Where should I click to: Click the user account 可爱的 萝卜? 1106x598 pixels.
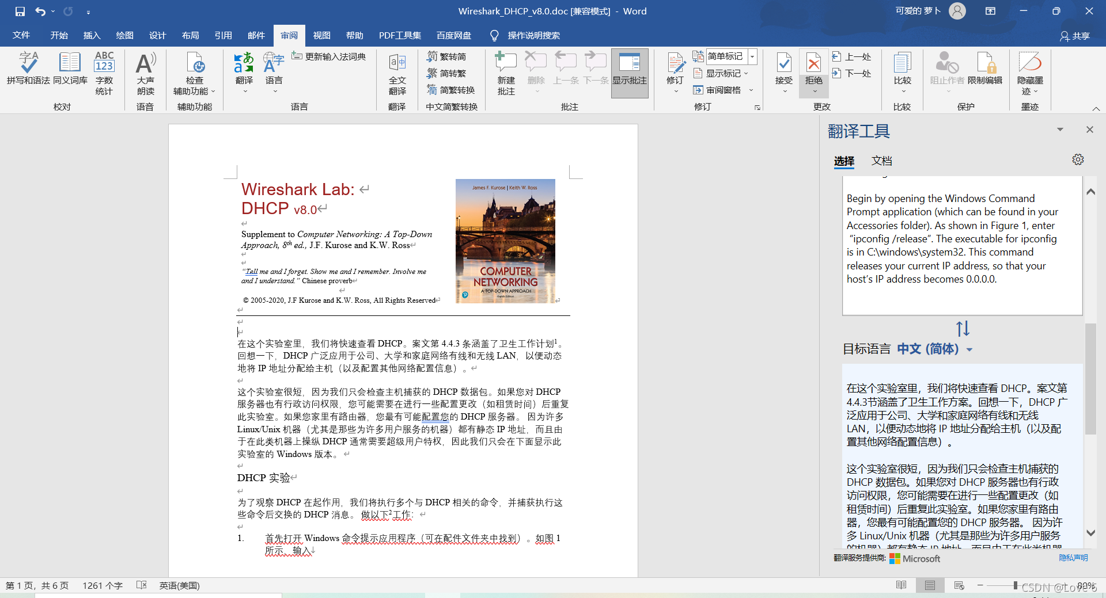coord(930,11)
